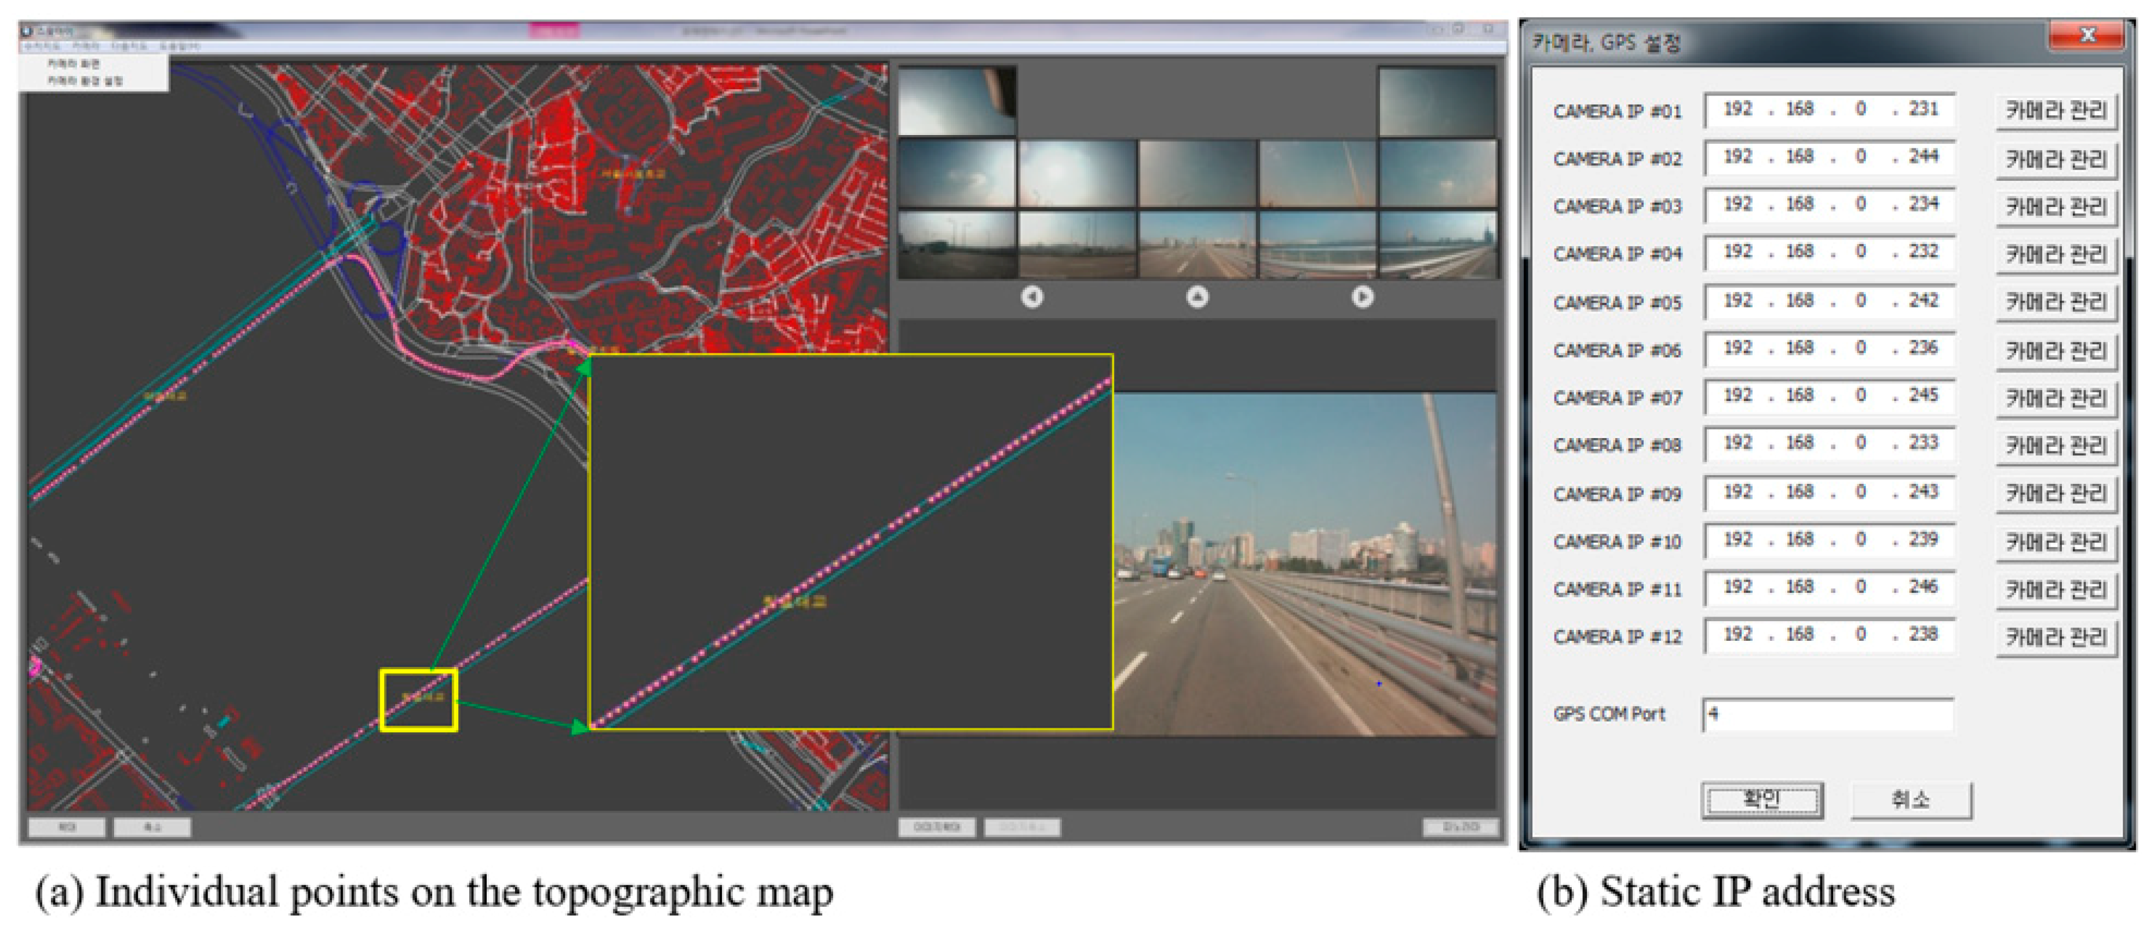Select the 232 field of CAMERA IP #04
Image resolution: width=2150 pixels, height=930 pixels.
point(1923,252)
